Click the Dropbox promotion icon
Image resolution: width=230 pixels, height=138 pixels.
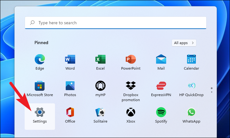click(131, 86)
